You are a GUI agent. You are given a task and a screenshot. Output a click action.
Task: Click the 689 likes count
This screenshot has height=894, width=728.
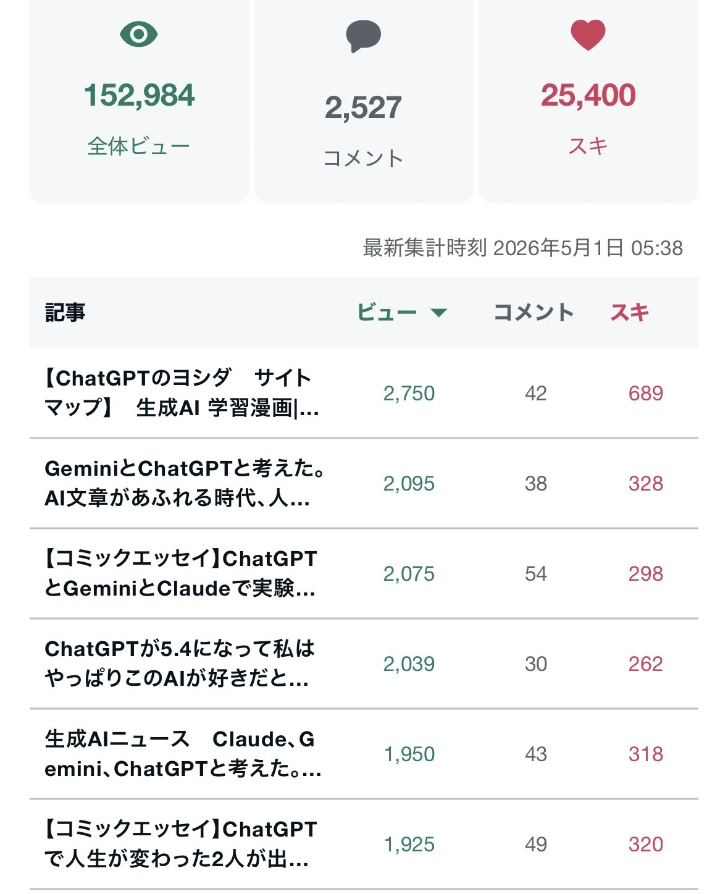point(645,394)
